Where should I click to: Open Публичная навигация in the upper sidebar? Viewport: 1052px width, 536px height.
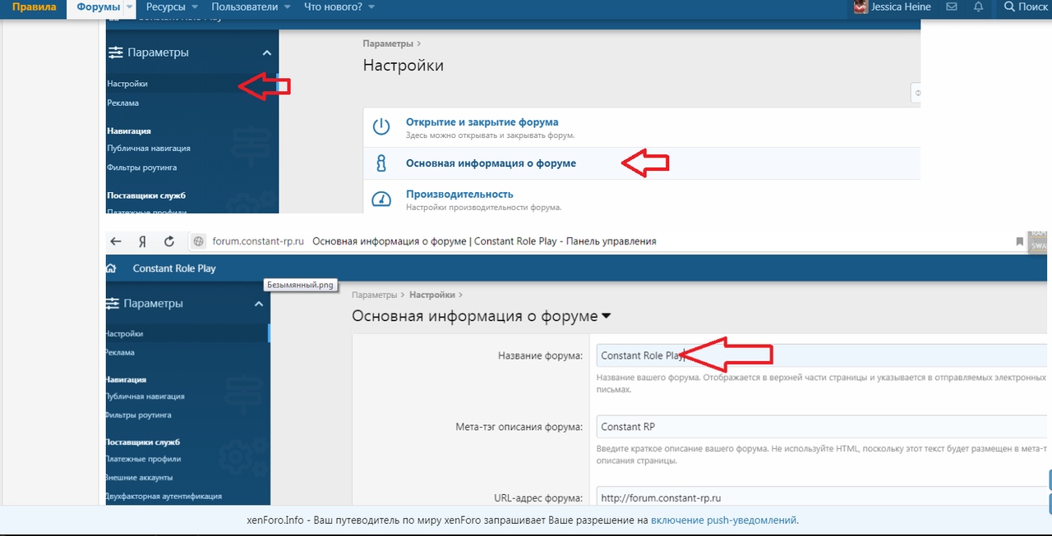click(149, 149)
